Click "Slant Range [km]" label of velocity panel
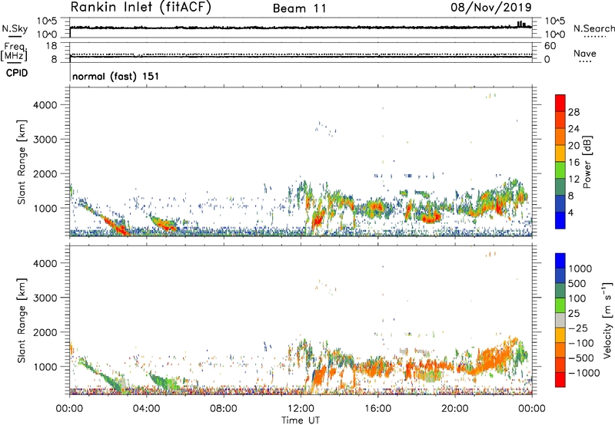 tap(22, 320)
